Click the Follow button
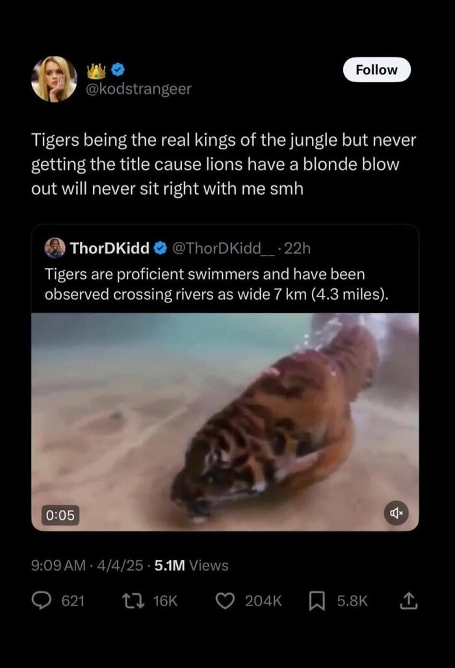This screenshot has height=668, width=455. click(377, 70)
